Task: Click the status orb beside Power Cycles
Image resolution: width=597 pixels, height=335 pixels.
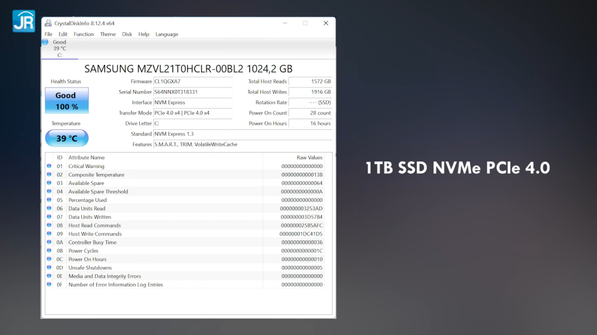Action: click(49, 251)
